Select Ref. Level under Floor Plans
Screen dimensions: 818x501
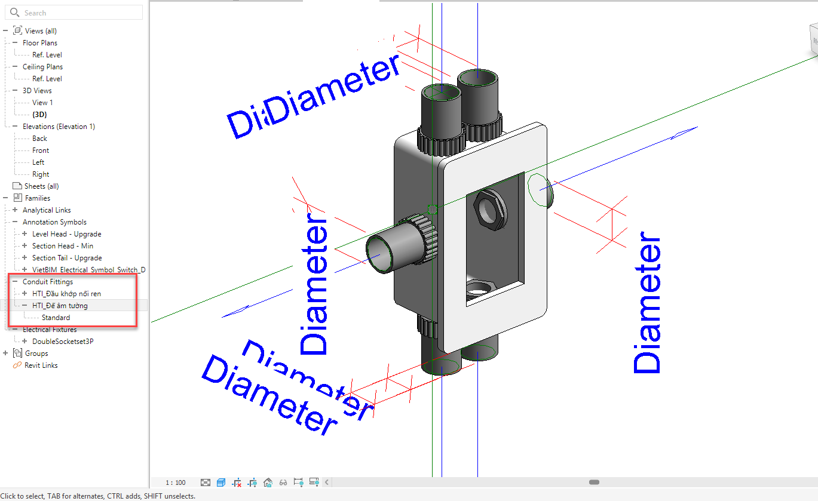tap(47, 54)
